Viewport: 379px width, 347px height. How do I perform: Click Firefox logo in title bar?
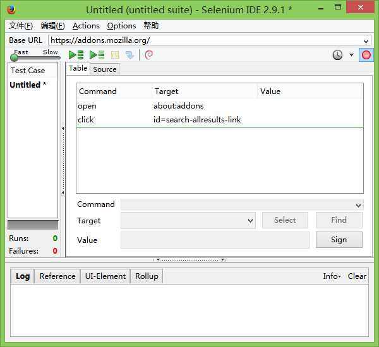[x=11, y=10]
